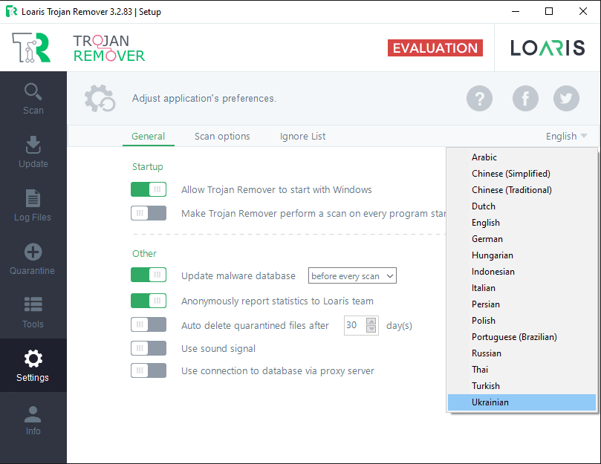
Task: Select Persian language
Action: [x=522, y=304]
